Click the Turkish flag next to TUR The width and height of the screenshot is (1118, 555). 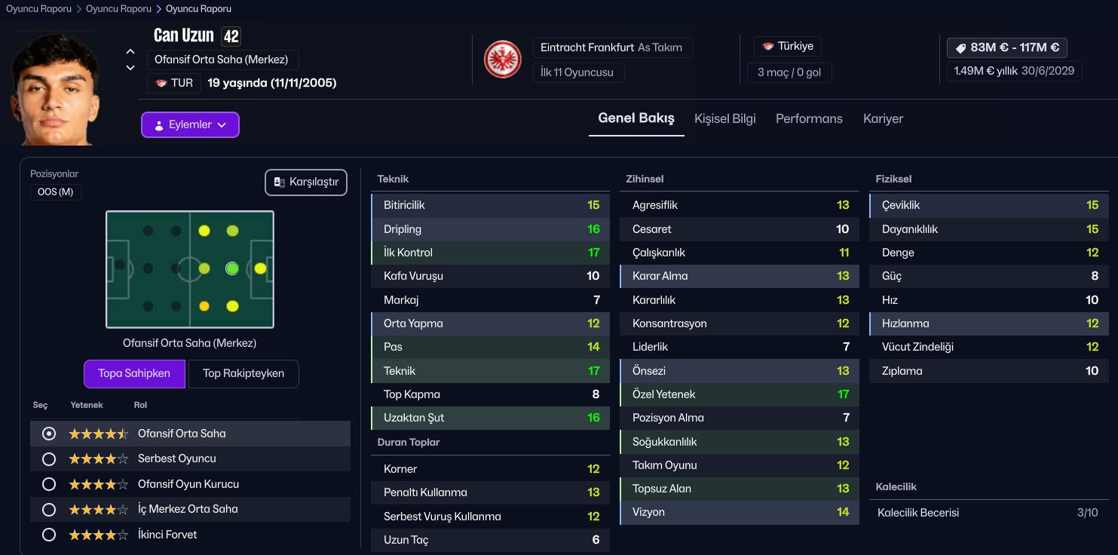[x=161, y=83]
